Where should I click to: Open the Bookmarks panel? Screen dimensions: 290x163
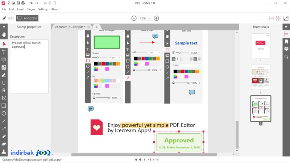pyautogui.click(x=286, y=42)
